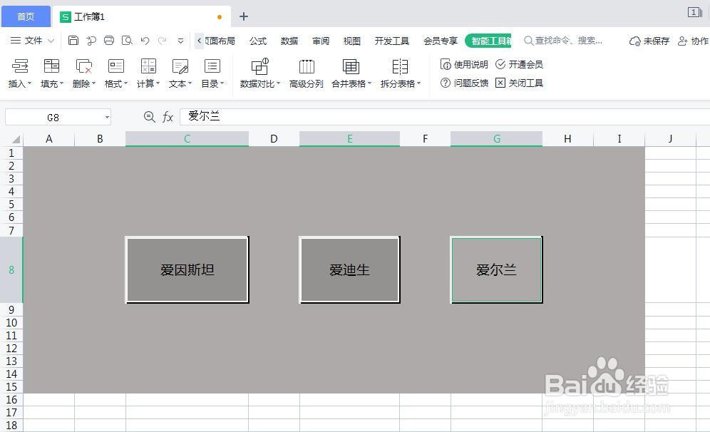Select column E header
The image size is (710, 432).
[x=349, y=139]
